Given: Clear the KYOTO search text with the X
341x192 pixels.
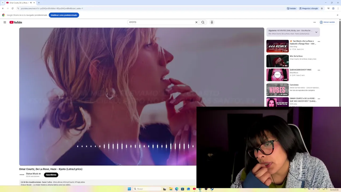Looking at the screenshot, I should tap(196, 22).
